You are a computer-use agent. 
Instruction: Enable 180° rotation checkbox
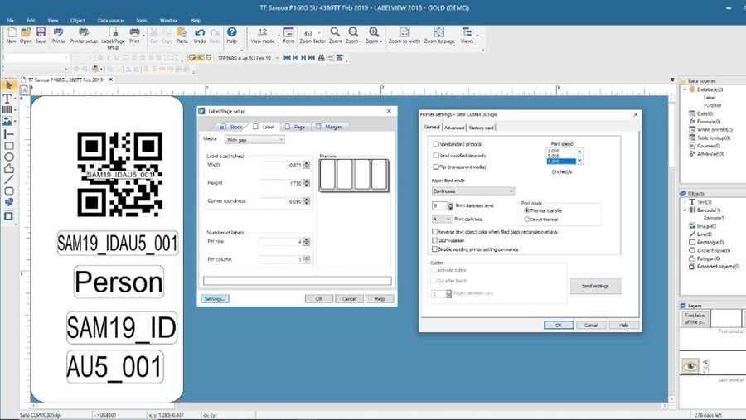click(434, 240)
